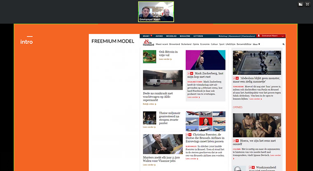Open the Mark Zuckerberg photo
Viewport: 313px width, 171px height.
pos(206,60)
